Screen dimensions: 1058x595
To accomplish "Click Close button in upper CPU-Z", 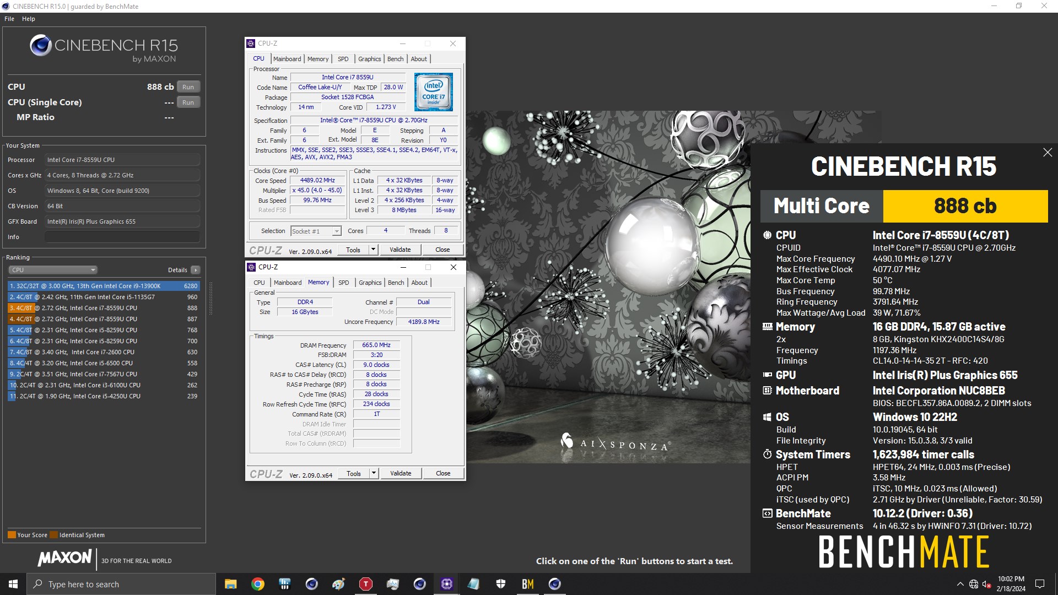I will pyautogui.click(x=442, y=250).
